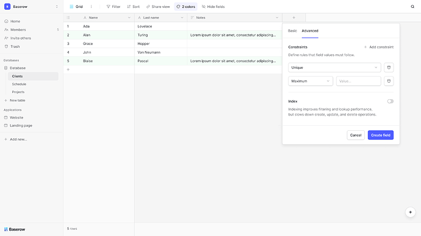Select the Lovelace cell

tap(160, 27)
